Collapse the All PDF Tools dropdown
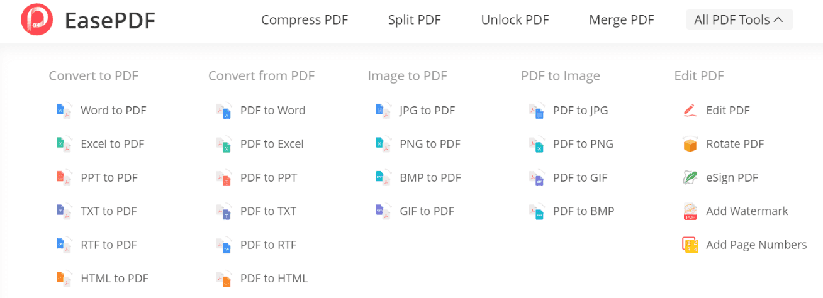Viewport: 823px width, 298px height. pos(739,19)
